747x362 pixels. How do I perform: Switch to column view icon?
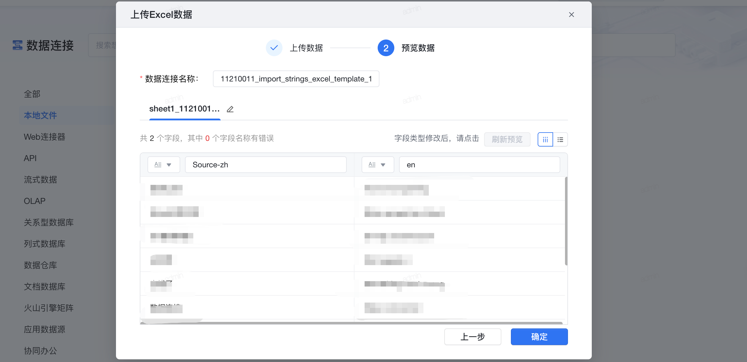point(545,139)
